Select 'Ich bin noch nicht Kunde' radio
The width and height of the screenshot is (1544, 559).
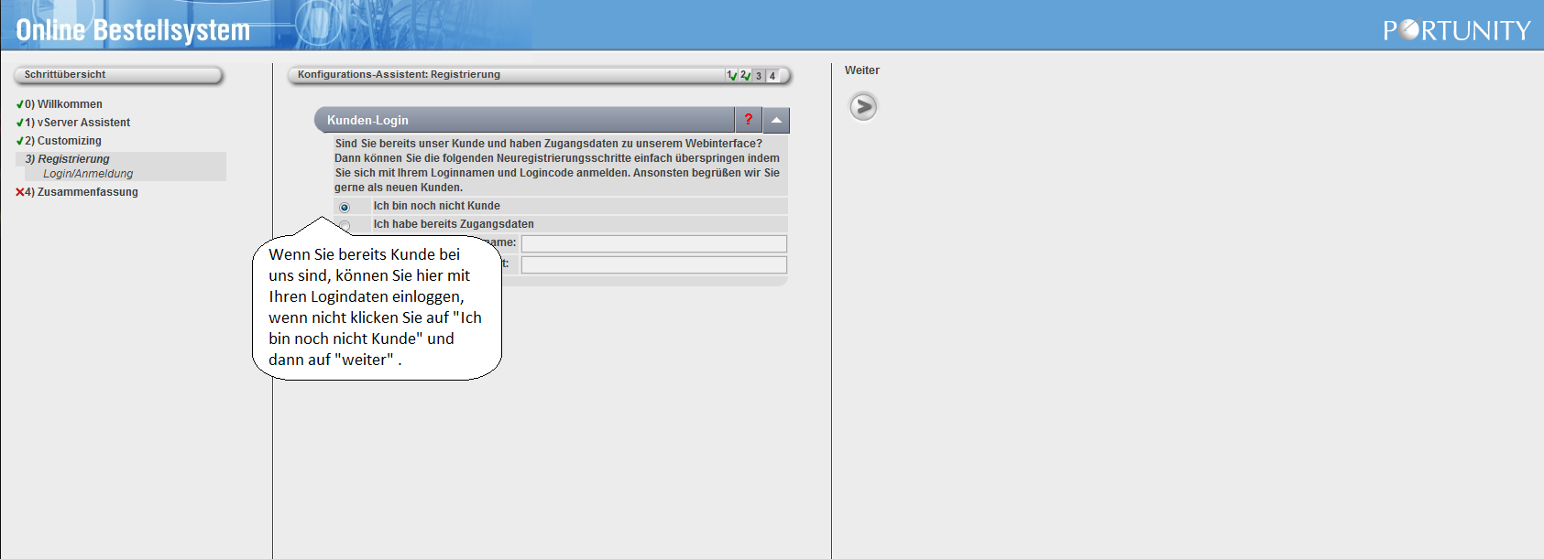tap(345, 207)
